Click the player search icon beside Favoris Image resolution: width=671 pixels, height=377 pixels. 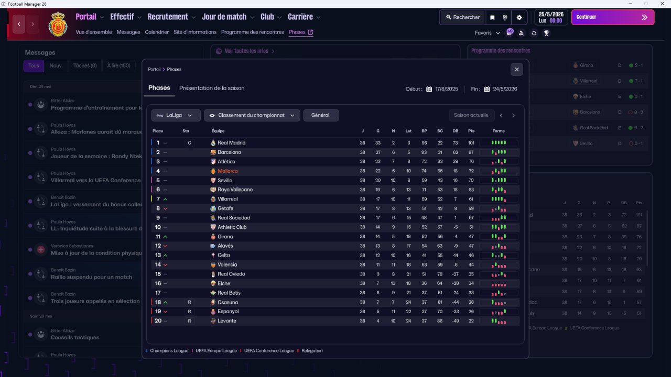coord(521,32)
